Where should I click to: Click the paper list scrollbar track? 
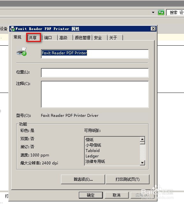tap(142, 153)
